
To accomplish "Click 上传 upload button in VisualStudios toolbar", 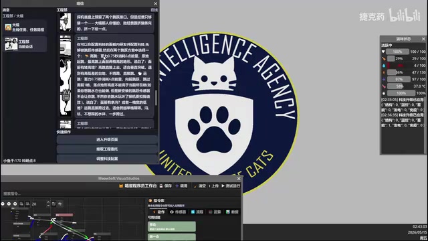I will (214, 186).
